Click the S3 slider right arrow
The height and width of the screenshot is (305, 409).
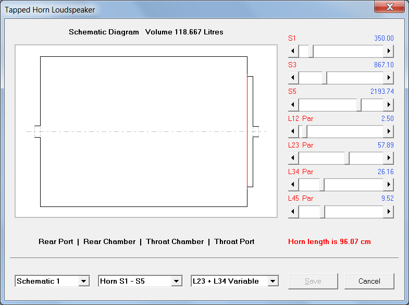click(388, 78)
